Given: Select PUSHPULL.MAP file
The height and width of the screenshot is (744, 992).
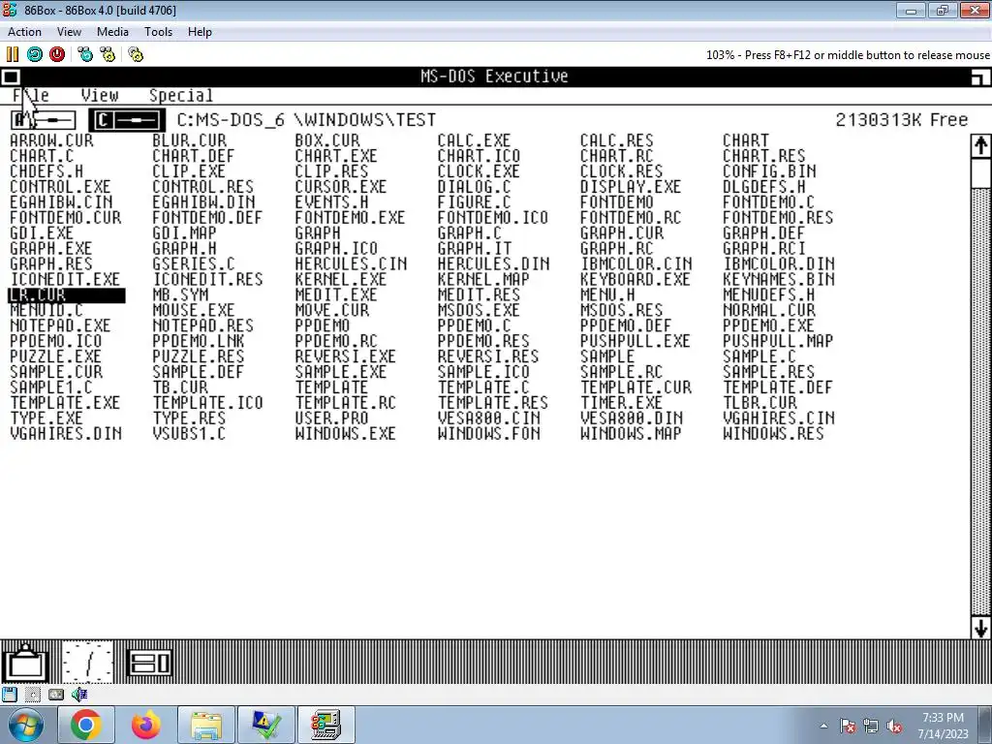Looking at the screenshot, I should [778, 341].
